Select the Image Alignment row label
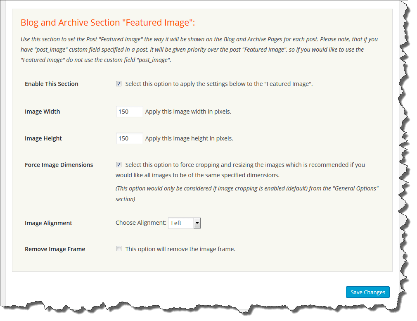Image resolution: width=417 pixels, height=321 pixels. point(48,223)
